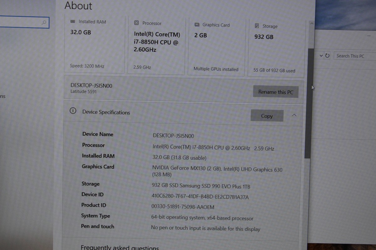Click the Product ID label

(94, 205)
